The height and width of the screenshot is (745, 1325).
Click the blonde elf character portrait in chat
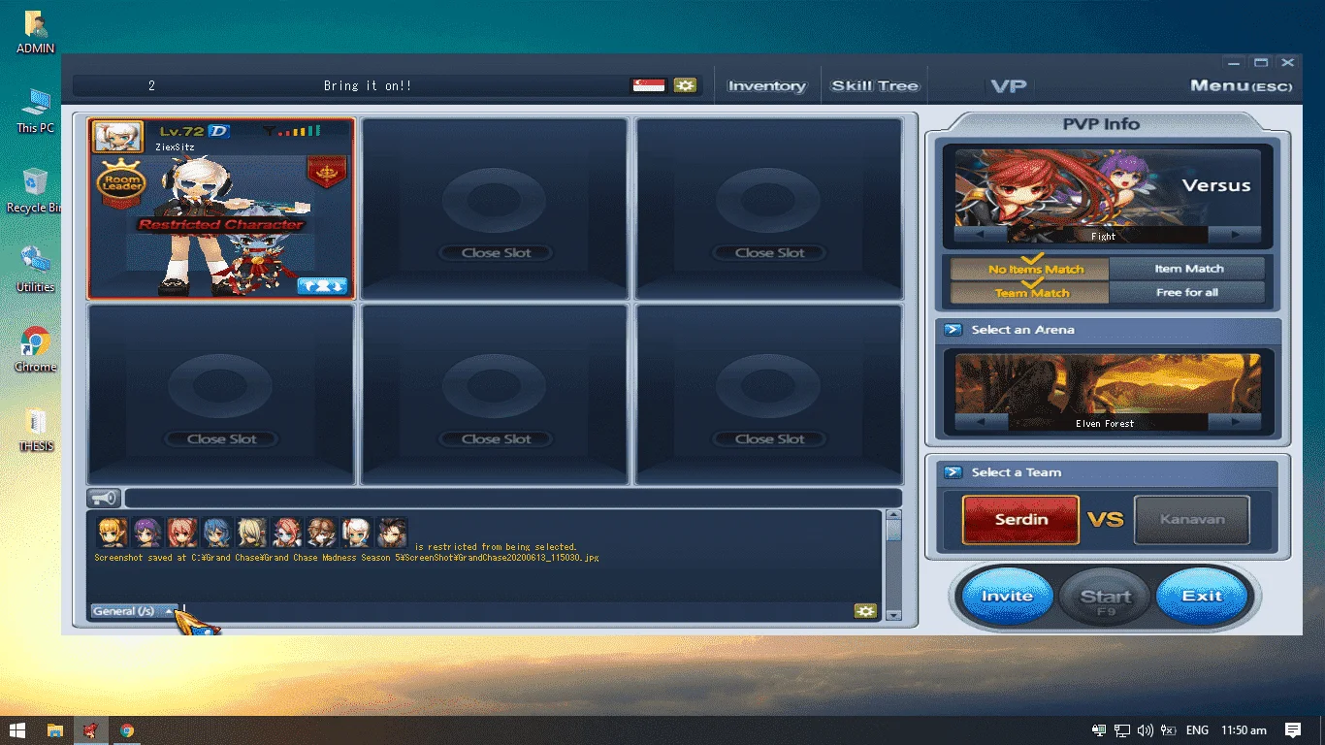coord(113,533)
